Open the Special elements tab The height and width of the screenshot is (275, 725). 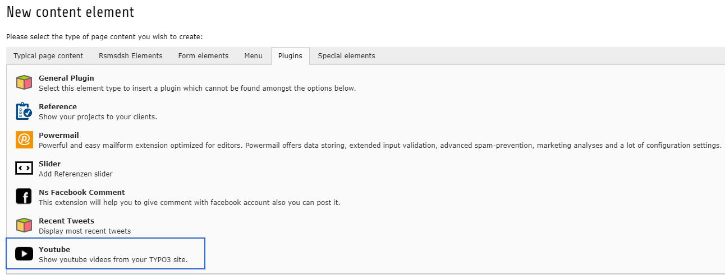pyautogui.click(x=346, y=55)
